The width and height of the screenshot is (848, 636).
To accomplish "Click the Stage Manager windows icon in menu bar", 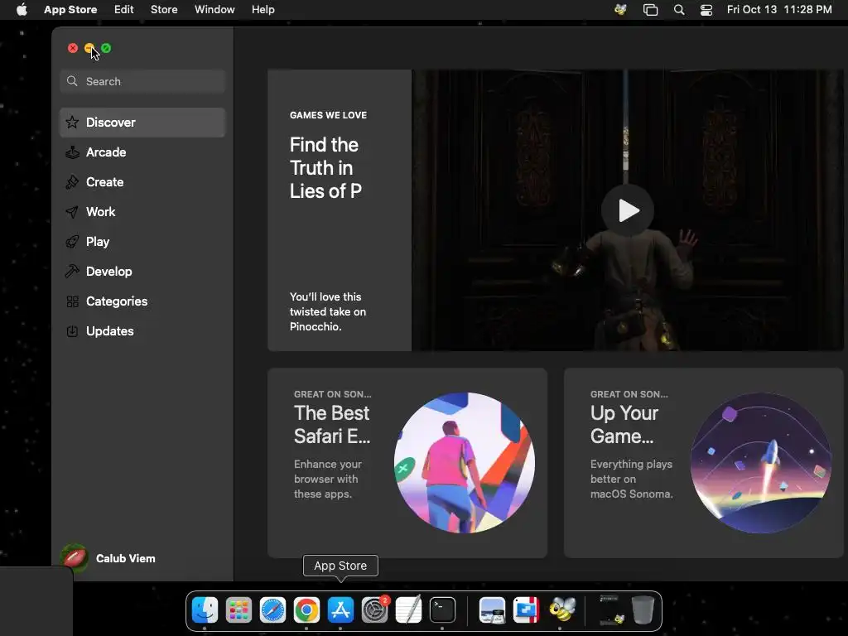I will [651, 10].
